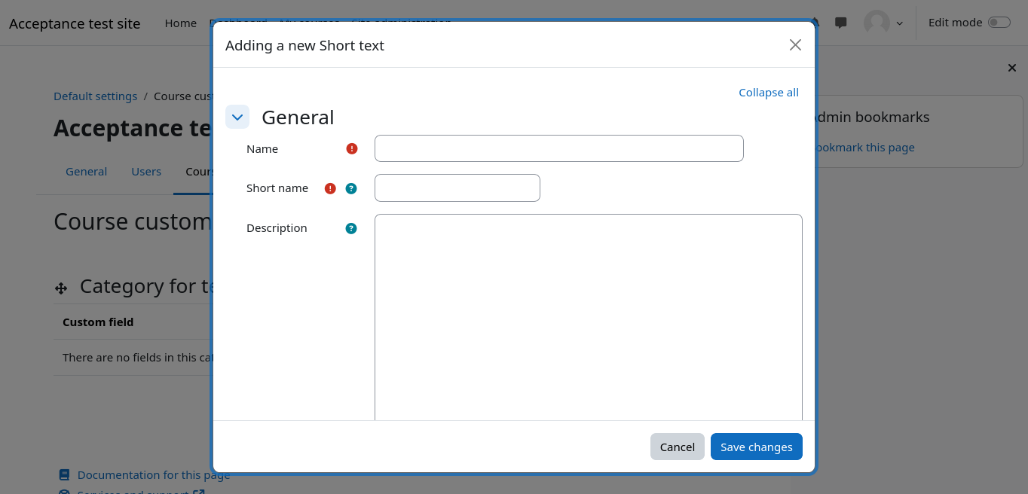Click the Short name required icon

point(330,188)
